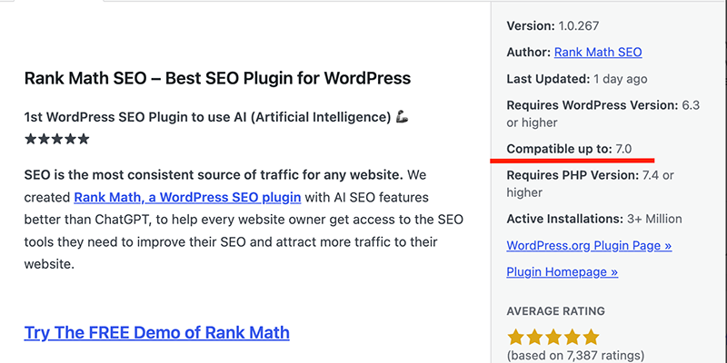Image resolution: width=727 pixels, height=363 pixels.
Task: Click the "Compatible up to: 7.0" line
Action: click(x=570, y=147)
